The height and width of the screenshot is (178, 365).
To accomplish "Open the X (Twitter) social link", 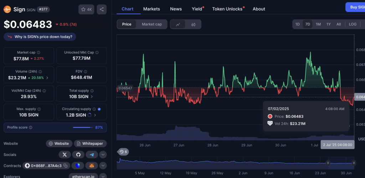I will 65,155.
